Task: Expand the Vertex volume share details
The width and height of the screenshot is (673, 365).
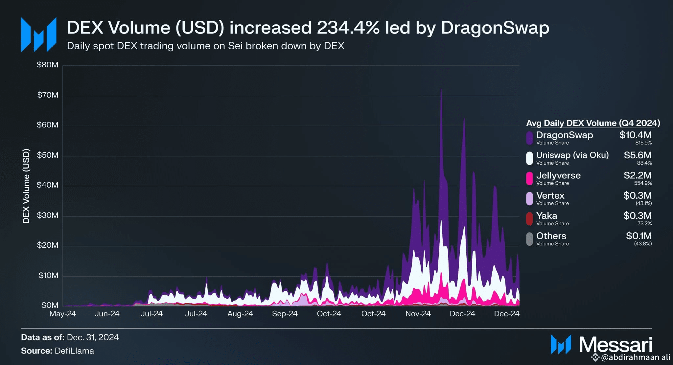Action: 552,203
